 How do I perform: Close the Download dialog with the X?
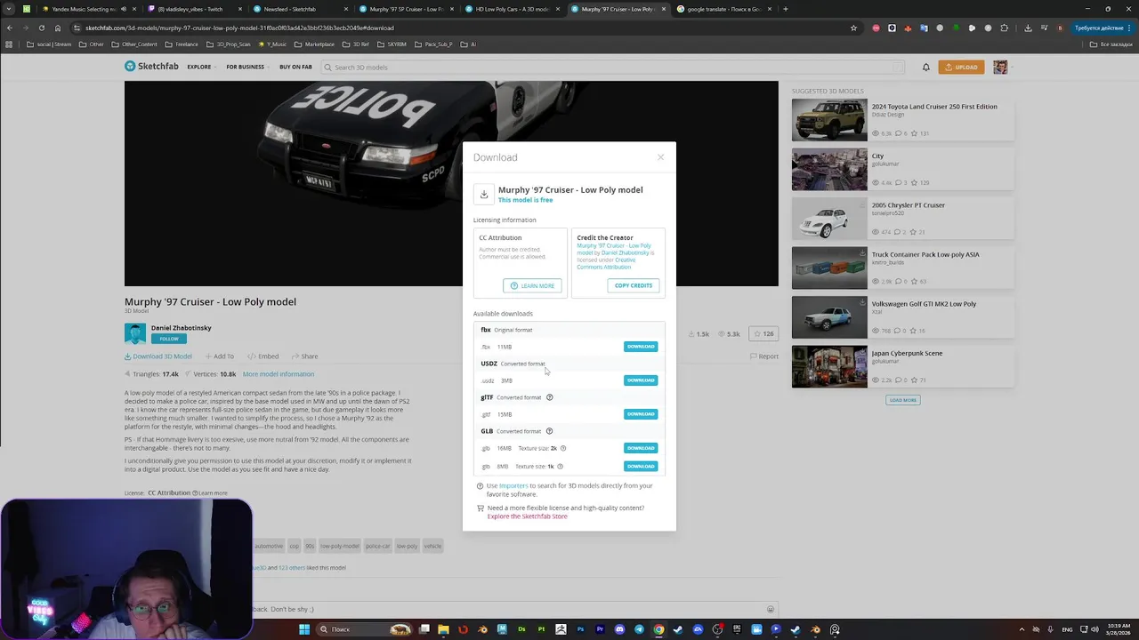click(x=660, y=157)
